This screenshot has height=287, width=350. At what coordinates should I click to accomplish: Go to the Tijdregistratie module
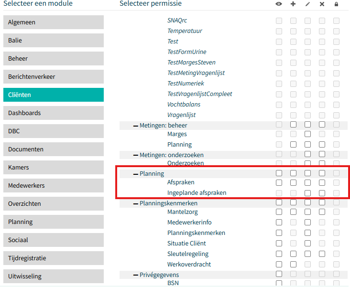(x=54, y=258)
